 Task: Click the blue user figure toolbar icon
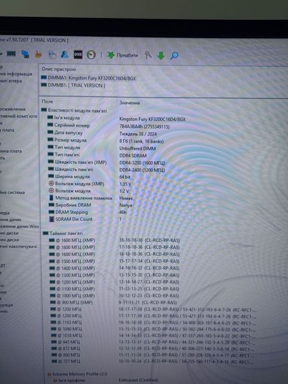(x=65, y=54)
